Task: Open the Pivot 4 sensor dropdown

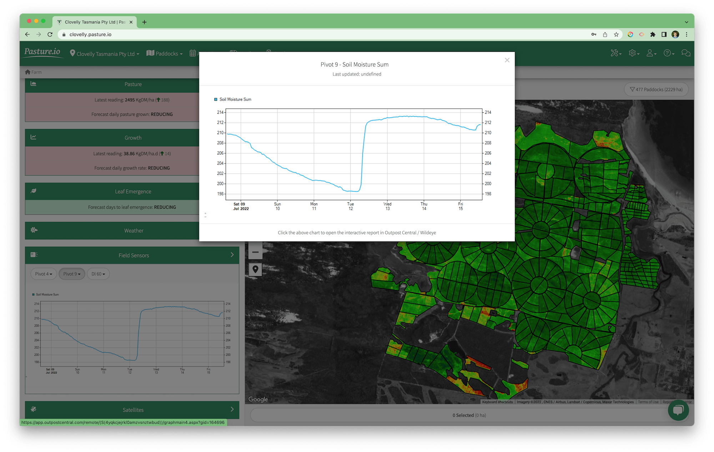Action: [44, 274]
